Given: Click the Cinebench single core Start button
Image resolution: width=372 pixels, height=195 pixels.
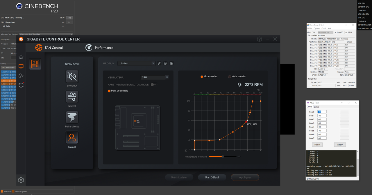Looking at the screenshot, I should tap(69, 22).
